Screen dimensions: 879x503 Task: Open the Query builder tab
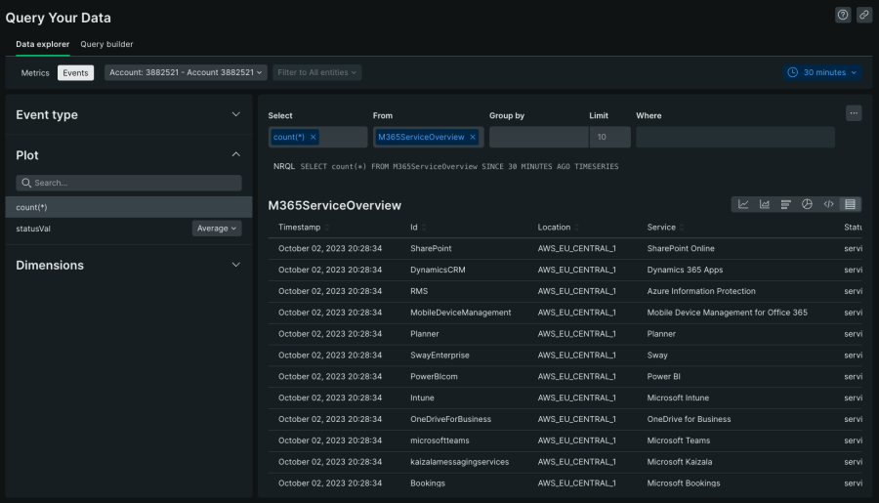[x=106, y=44]
